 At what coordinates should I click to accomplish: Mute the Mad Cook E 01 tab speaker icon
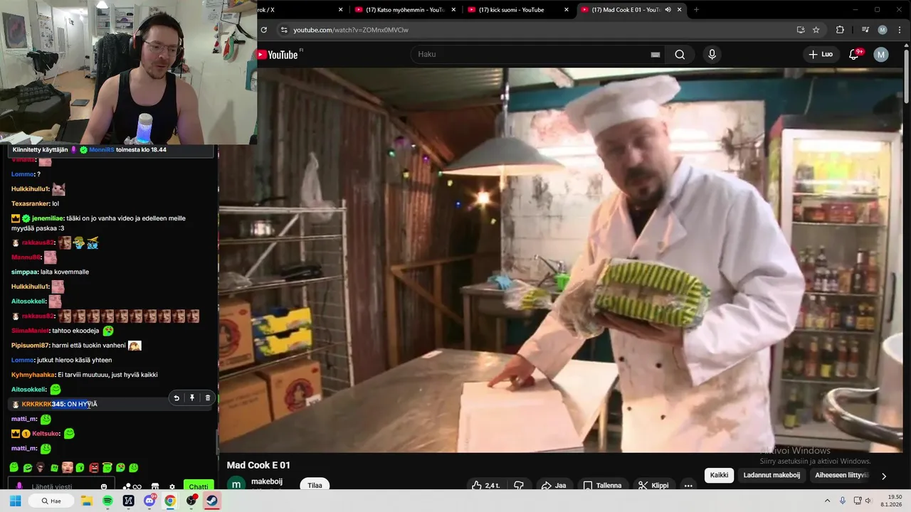point(668,10)
